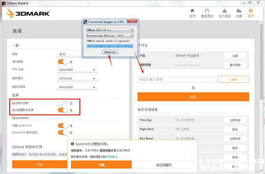Image resolution: width=265 pixels, height=174 pixels.
Task: Open the scaling resolution Automatic dropdown
Action: pyautogui.click(x=77, y=87)
